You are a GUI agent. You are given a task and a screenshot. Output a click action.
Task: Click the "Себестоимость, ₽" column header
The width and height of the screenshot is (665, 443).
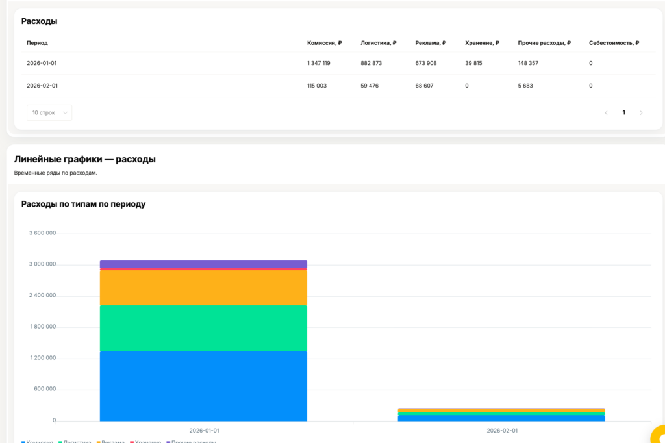point(614,43)
